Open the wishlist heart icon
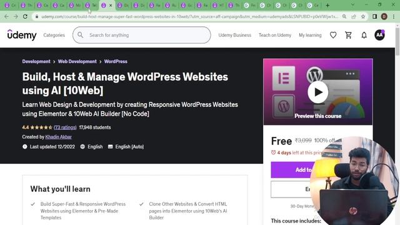Image resolution: width=400 pixels, height=225 pixels. (x=333, y=35)
